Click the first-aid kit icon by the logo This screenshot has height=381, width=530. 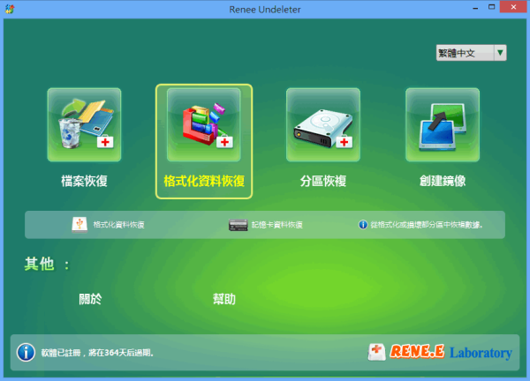click(x=376, y=352)
